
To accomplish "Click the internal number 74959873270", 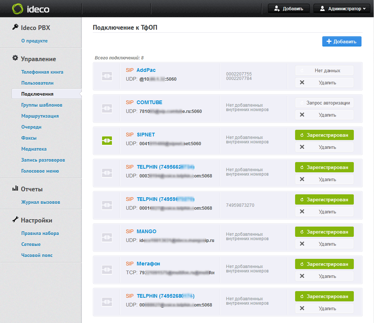I will (240, 205).
